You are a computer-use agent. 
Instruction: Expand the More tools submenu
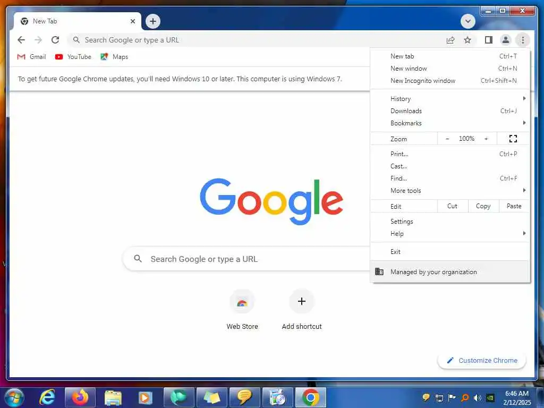tap(450, 190)
